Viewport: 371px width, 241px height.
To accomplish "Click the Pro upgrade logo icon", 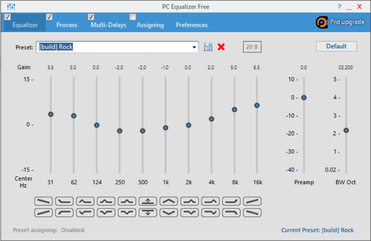I will (x=322, y=22).
